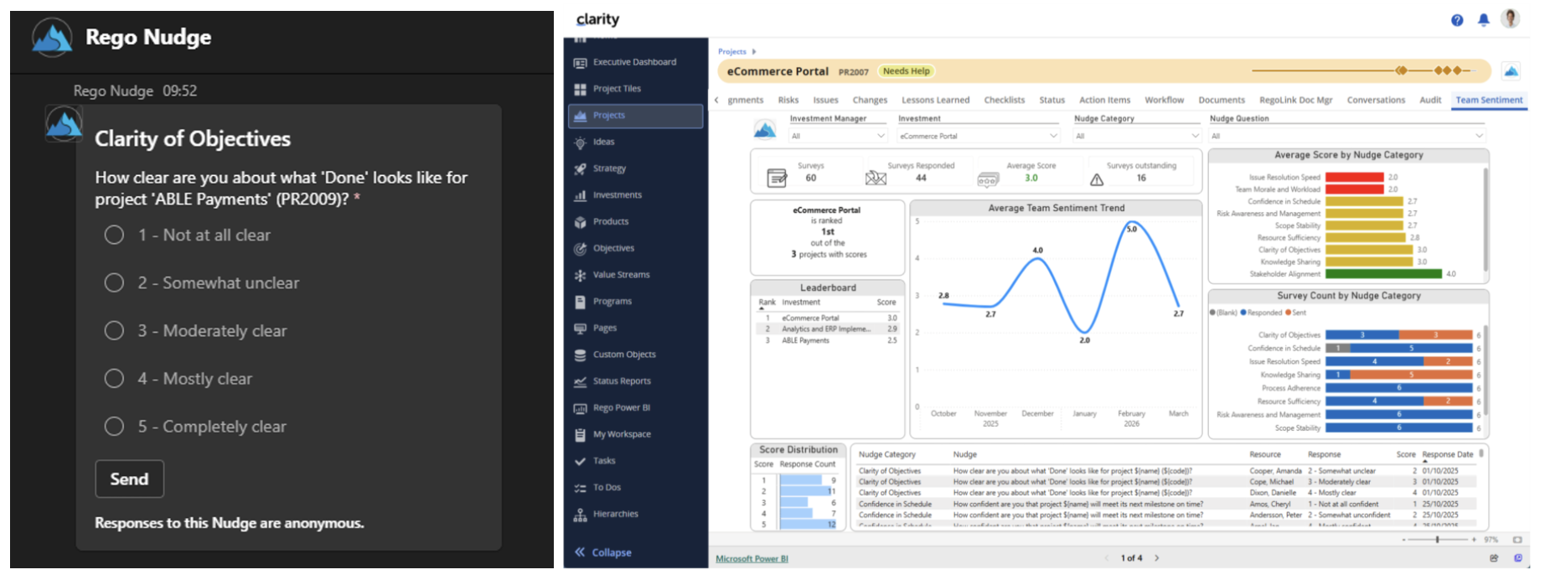Viewport: 1545px width, 580px height.
Task: Click the notifications bell icon
Action: click(1483, 20)
